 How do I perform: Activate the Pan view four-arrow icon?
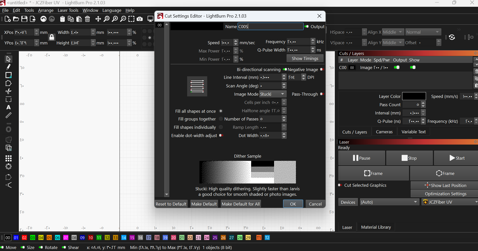coord(98,19)
